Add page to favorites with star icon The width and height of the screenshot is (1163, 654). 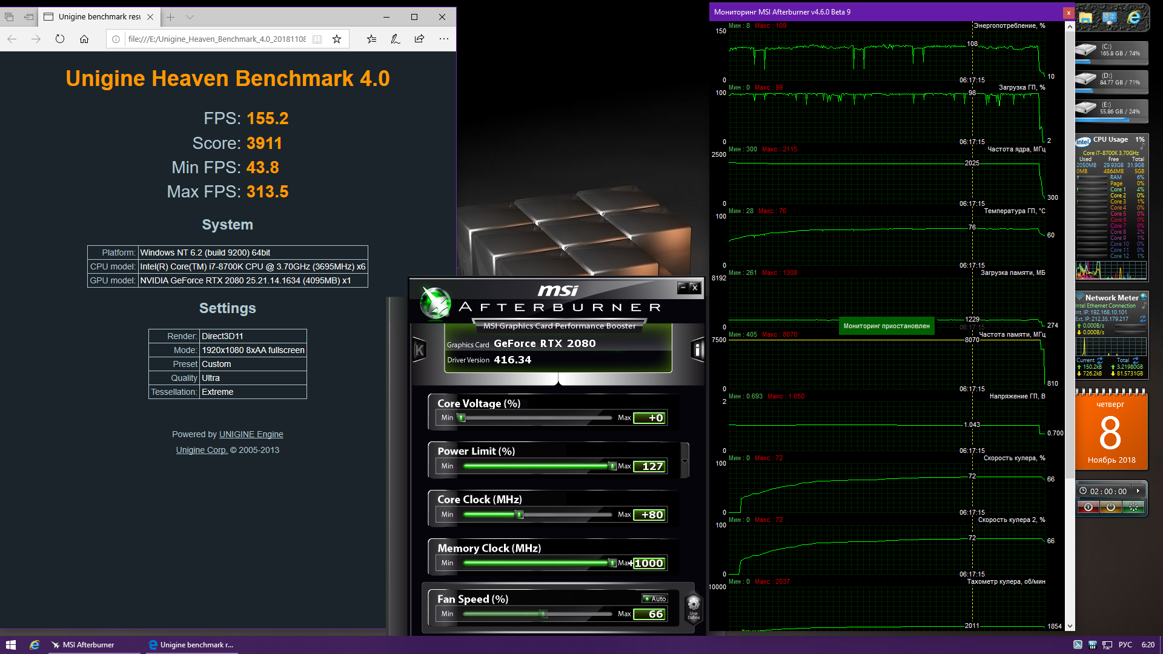click(x=337, y=39)
